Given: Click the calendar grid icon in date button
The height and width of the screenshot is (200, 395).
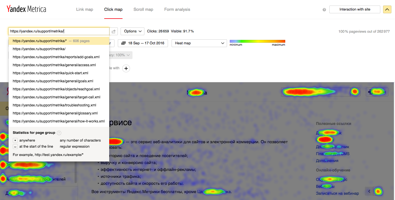Looking at the screenshot, I should pyautogui.click(x=123, y=43).
